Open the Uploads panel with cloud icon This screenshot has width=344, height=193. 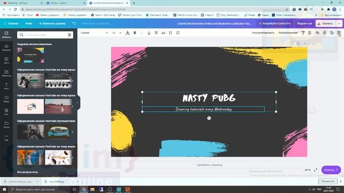[6, 47]
